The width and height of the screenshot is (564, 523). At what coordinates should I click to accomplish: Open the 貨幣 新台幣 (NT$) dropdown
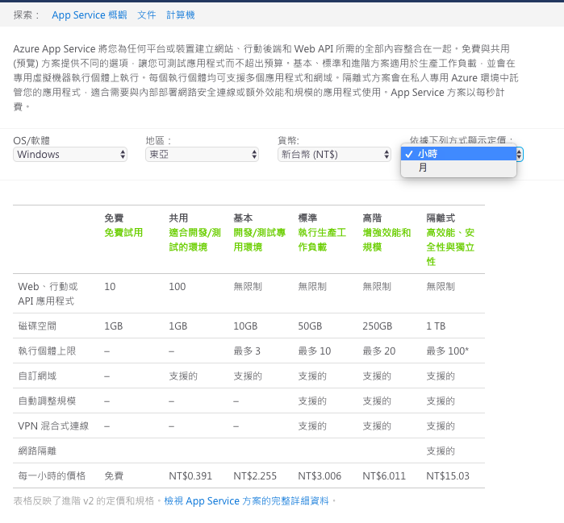pos(334,155)
